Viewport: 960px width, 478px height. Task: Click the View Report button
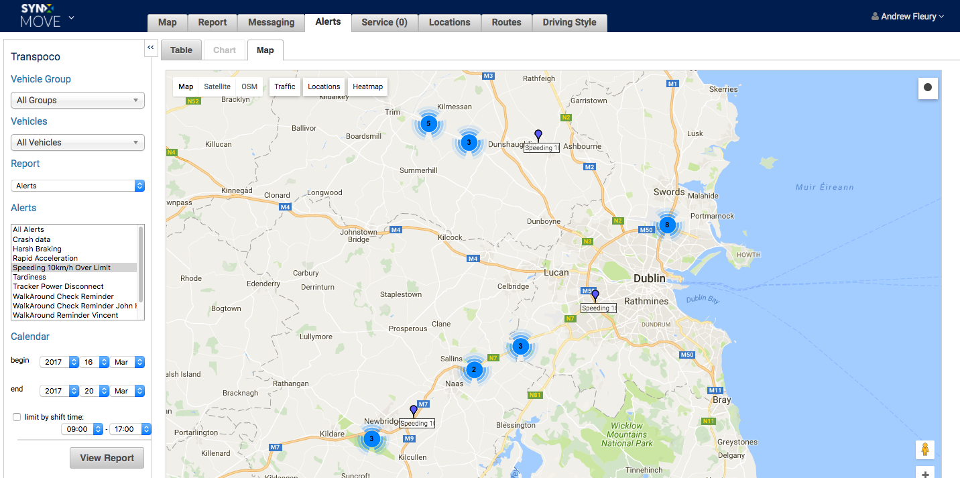pyautogui.click(x=107, y=458)
